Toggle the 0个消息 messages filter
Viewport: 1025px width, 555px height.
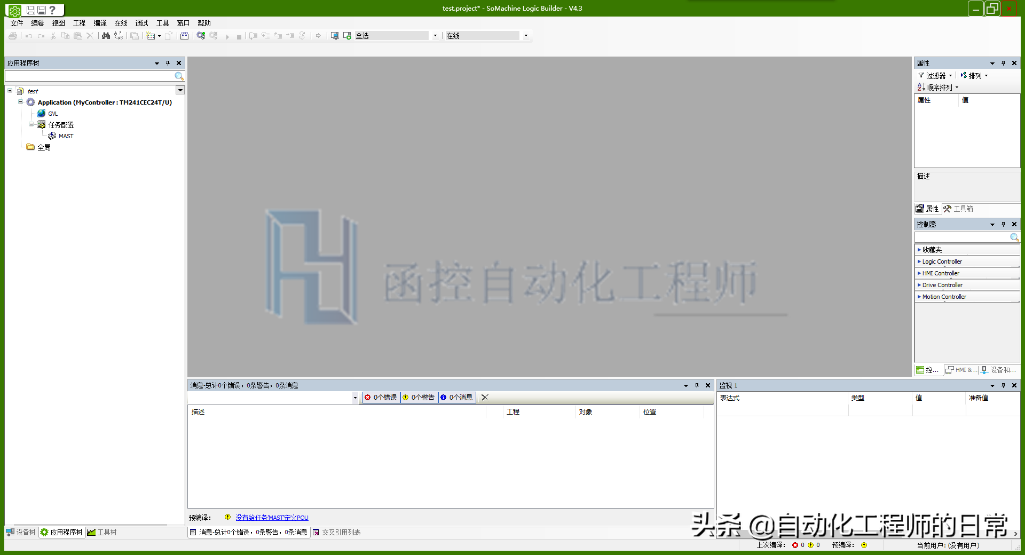tap(457, 398)
